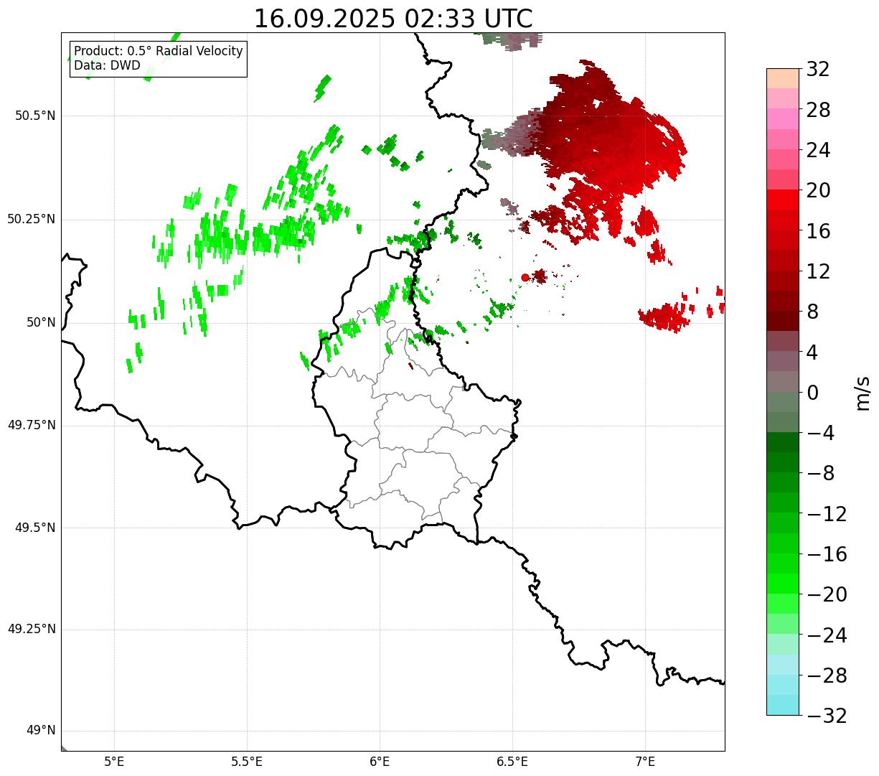Click the 50.5°N latitude label
Screen dimensions: 879x776
pos(35,116)
